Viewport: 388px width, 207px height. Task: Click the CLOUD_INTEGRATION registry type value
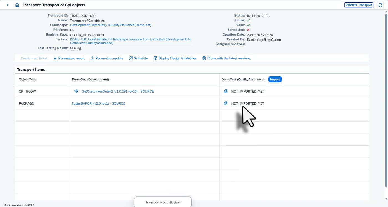tap(87, 35)
